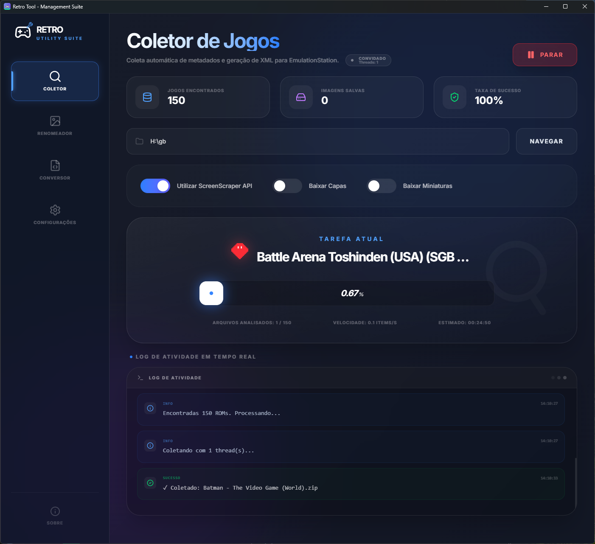This screenshot has width=595, height=544.
Task: Click the Jogos Encontrados database icon
Action: click(147, 97)
